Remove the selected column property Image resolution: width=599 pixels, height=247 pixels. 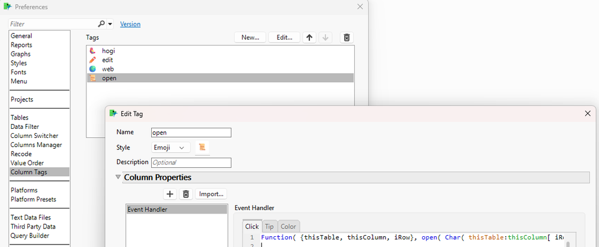pos(186,194)
